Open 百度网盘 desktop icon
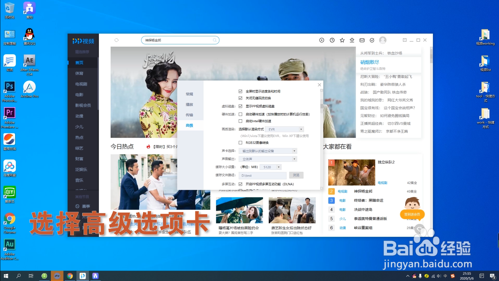This screenshot has width=499, height=281. pos(9,168)
